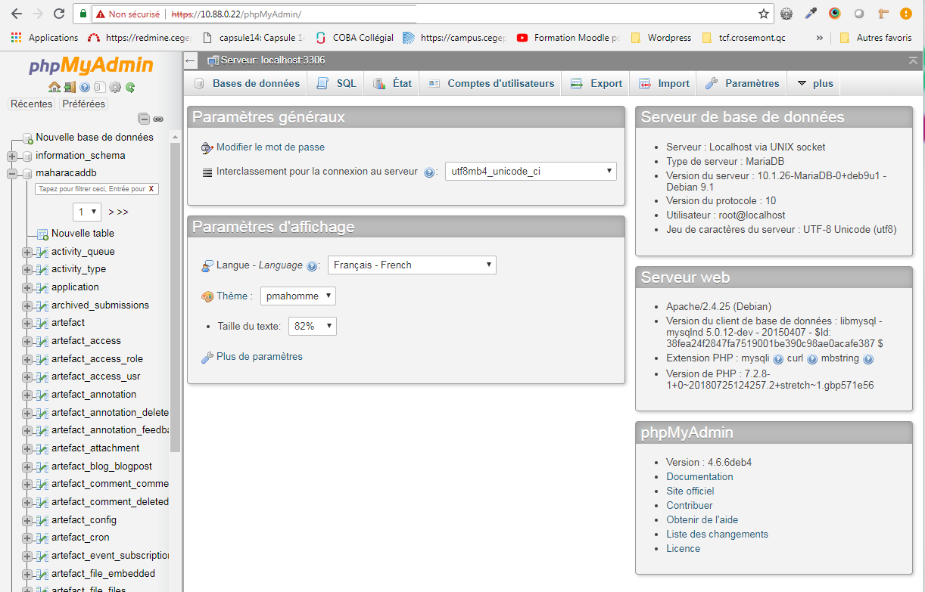Click the navigation settings gear icon
925x592 pixels.
(x=115, y=88)
